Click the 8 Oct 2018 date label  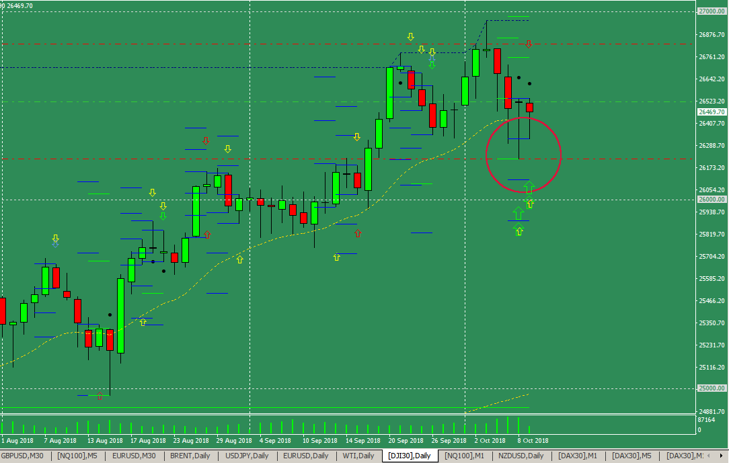533,441
